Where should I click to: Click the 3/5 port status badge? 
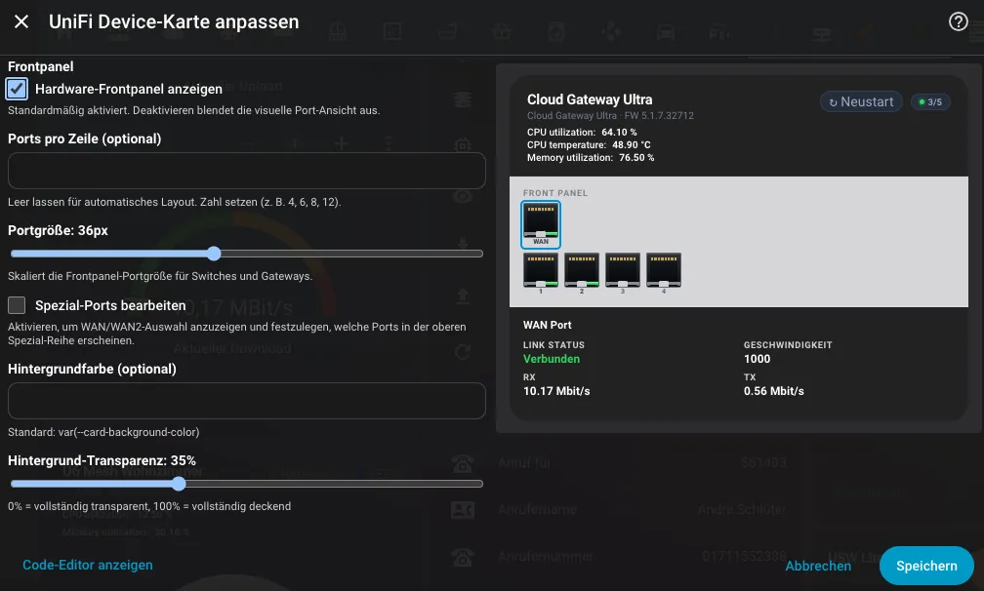tap(930, 102)
